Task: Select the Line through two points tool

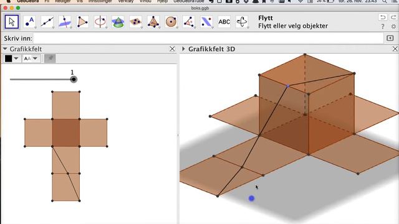Action: 47,22
